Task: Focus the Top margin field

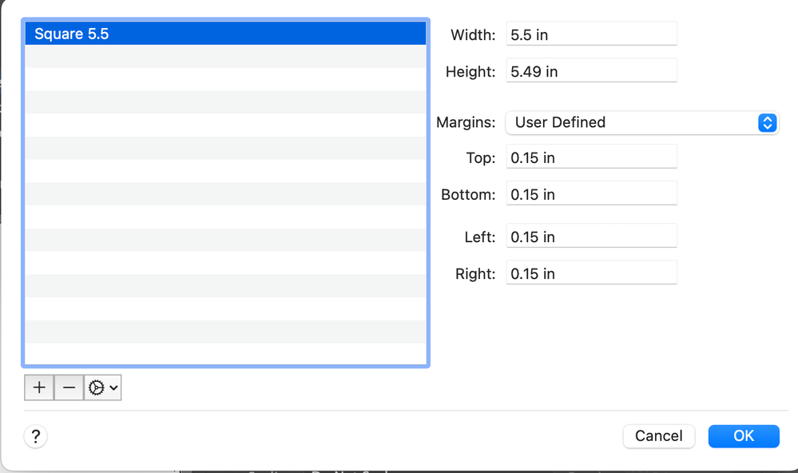Action: (591, 157)
